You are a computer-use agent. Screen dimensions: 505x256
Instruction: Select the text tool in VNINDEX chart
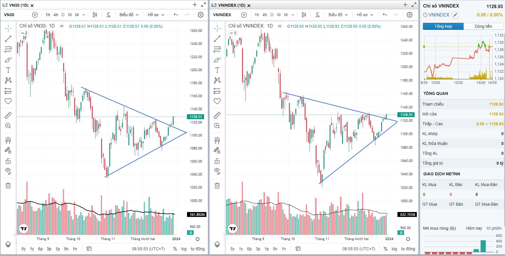[x=217, y=70]
